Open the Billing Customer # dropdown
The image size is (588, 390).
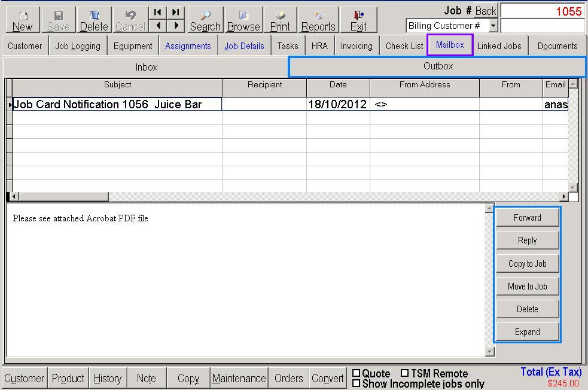[493, 26]
